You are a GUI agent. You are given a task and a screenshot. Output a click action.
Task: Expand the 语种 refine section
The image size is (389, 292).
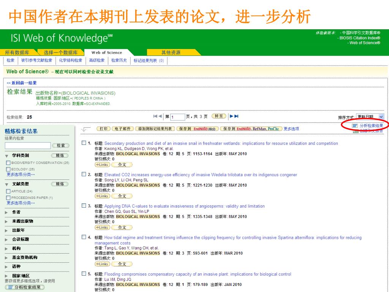pyautogui.click(x=7, y=267)
